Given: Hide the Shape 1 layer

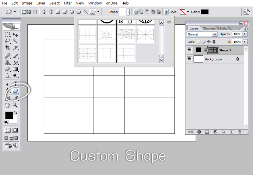Looking at the screenshot, I should (x=189, y=50).
